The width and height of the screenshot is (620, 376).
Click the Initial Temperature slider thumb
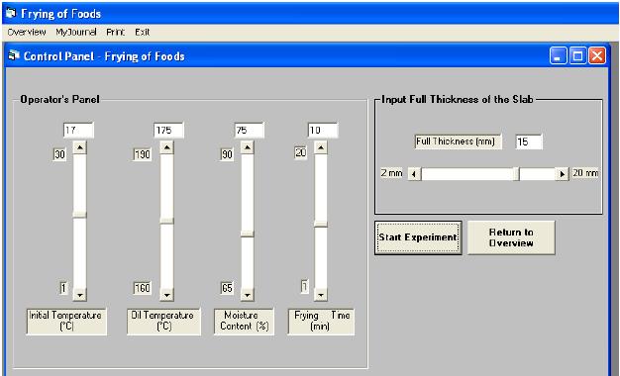pyautogui.click(x=80, y=215)
